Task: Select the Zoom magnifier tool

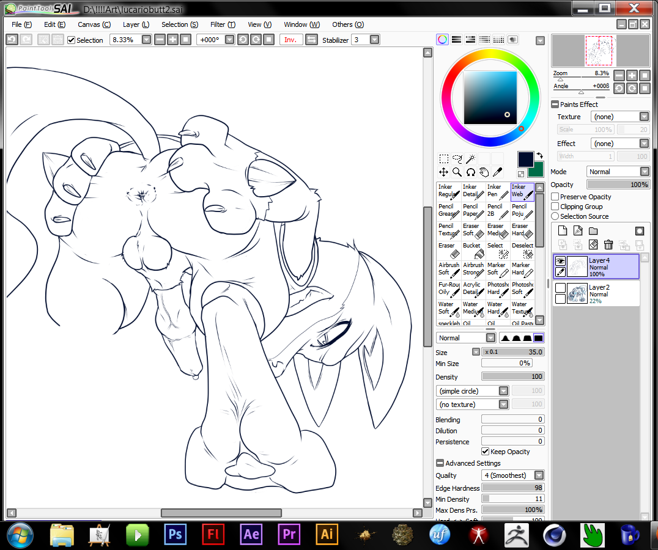Action: [457, 172]
